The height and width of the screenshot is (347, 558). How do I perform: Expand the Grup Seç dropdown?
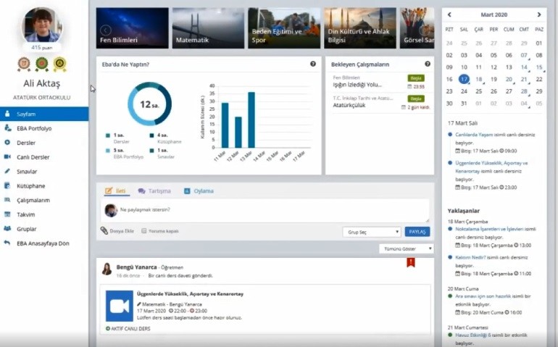coord(371,232)
